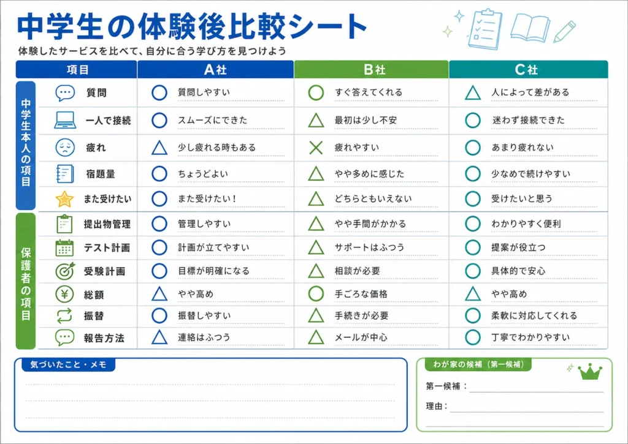Click the green chat bubble icon beside 報告方法
This screenshot has height=444, width=628.
pos(65,337)
